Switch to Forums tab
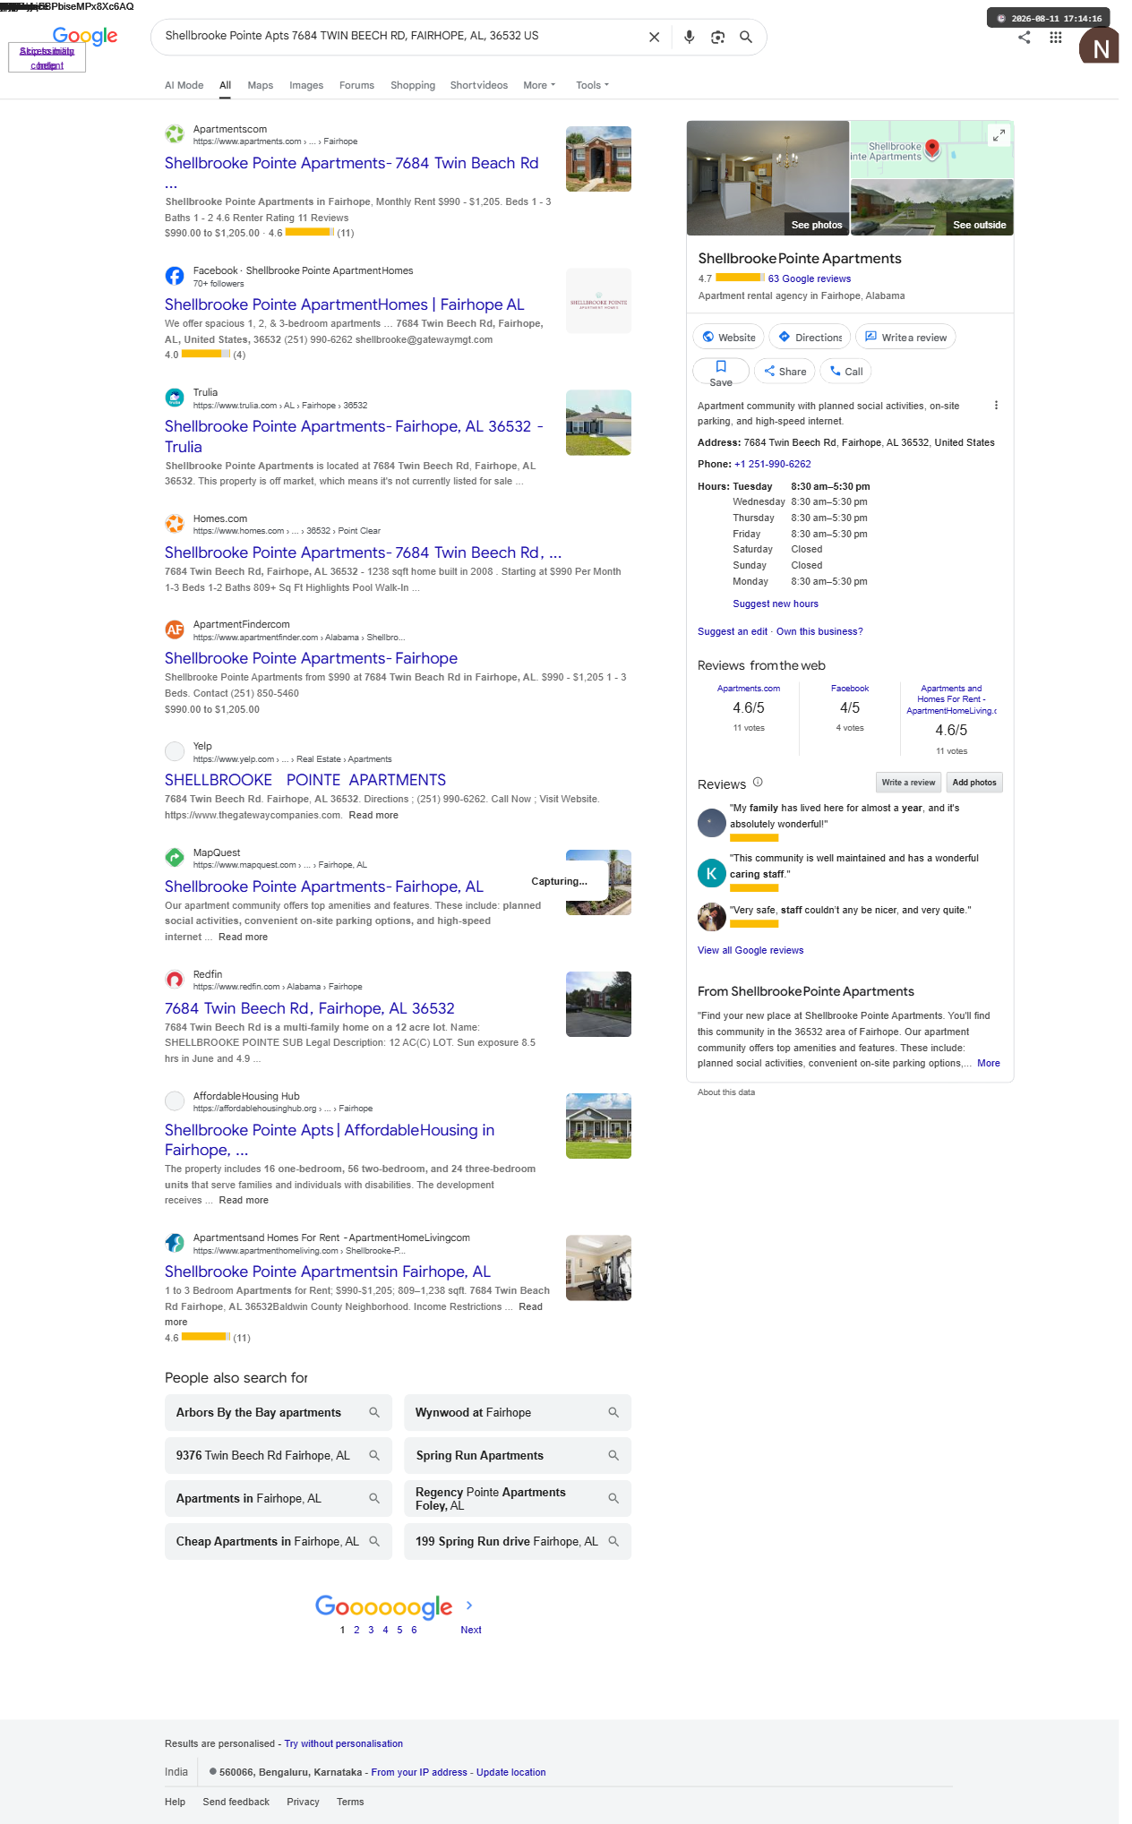This screenshot has width=1132, height=1824. pyautogui.click(x=356, y=85)
